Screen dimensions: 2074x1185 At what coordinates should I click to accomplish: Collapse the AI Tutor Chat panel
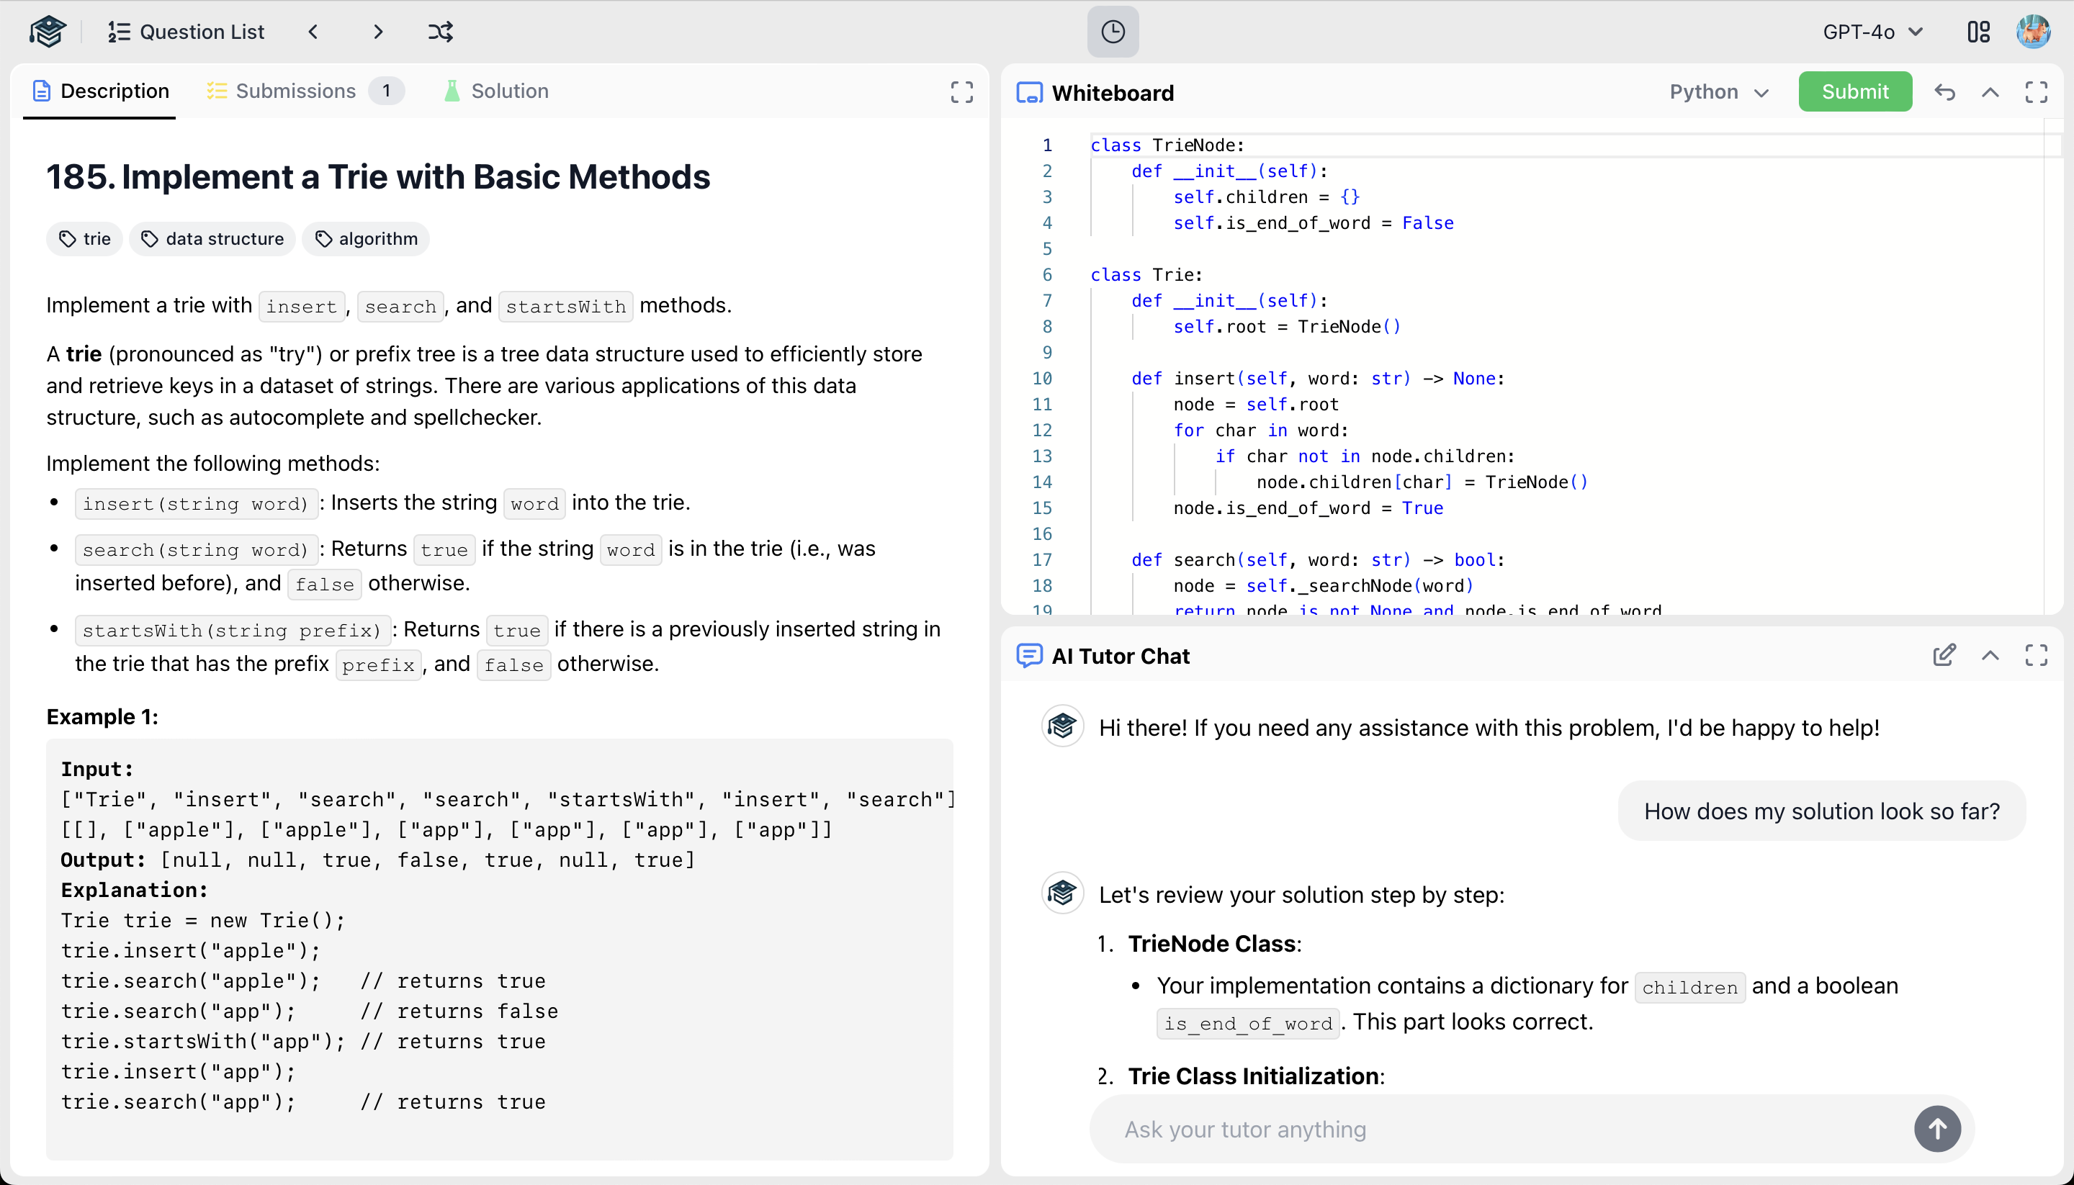coord(1989,655)
